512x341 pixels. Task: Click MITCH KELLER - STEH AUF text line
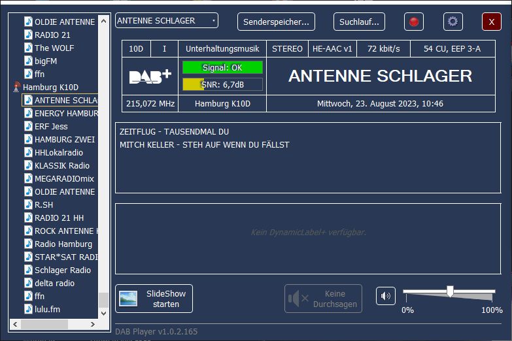coord(205,145)
